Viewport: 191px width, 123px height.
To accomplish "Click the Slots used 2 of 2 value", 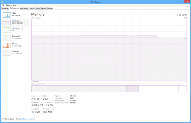I will pyautogui.click(x=72, y=98).
